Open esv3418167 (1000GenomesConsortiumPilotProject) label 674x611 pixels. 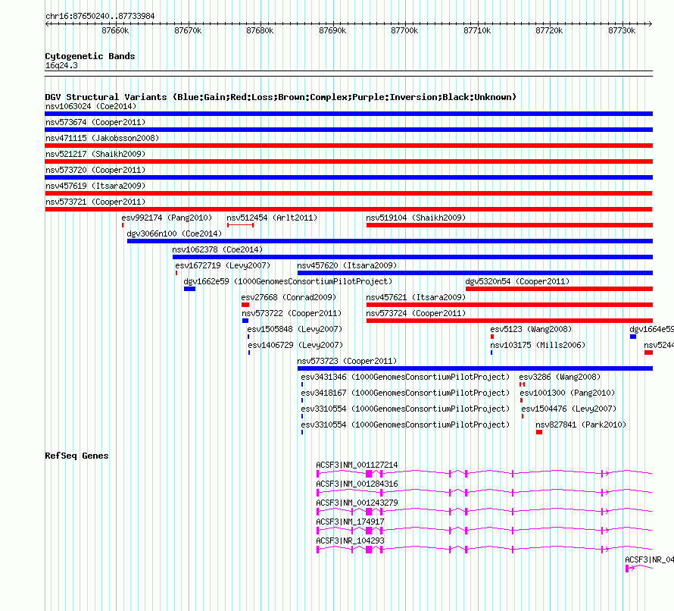(x=405, y=393)
